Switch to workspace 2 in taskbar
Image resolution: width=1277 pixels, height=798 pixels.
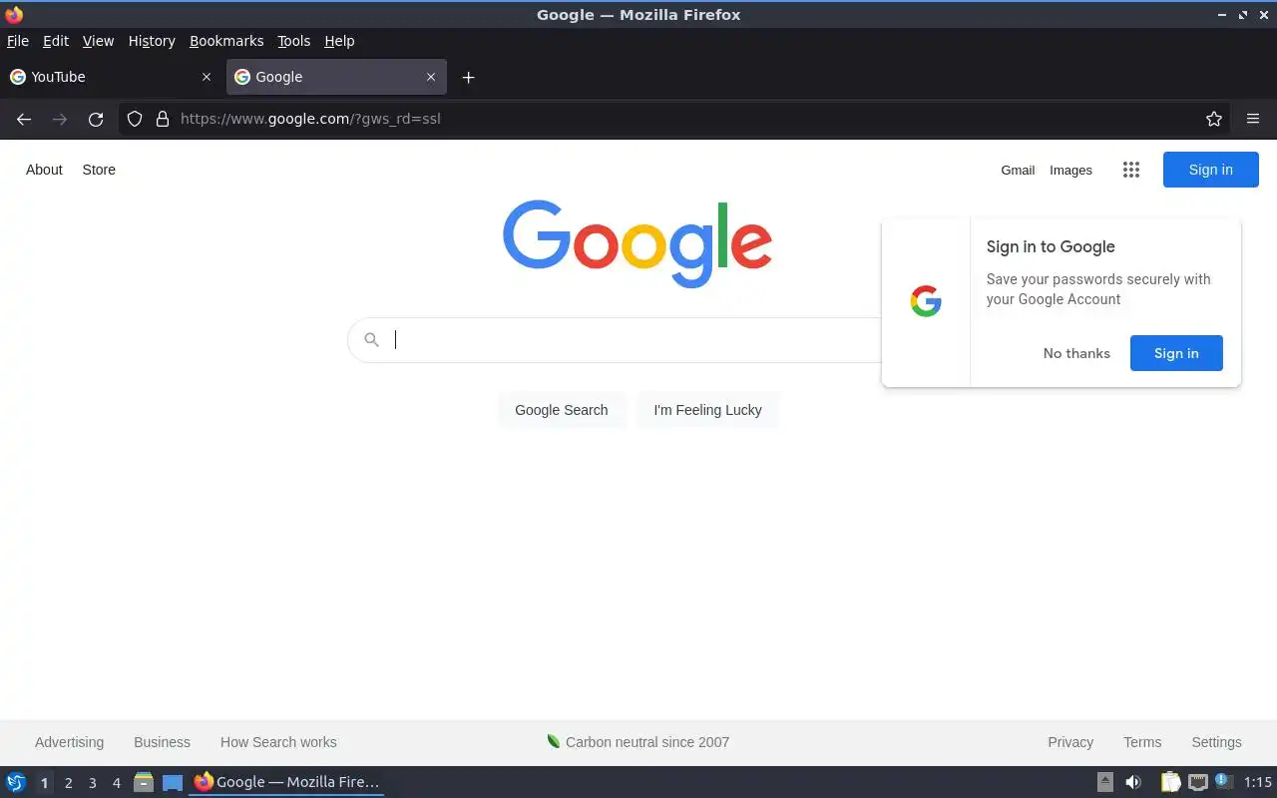click(x=68, y=783)
